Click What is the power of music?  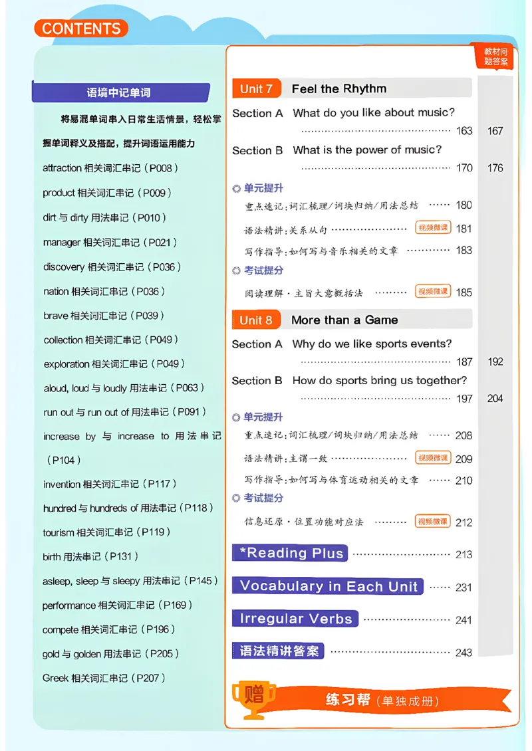click(x=367, y=150)
